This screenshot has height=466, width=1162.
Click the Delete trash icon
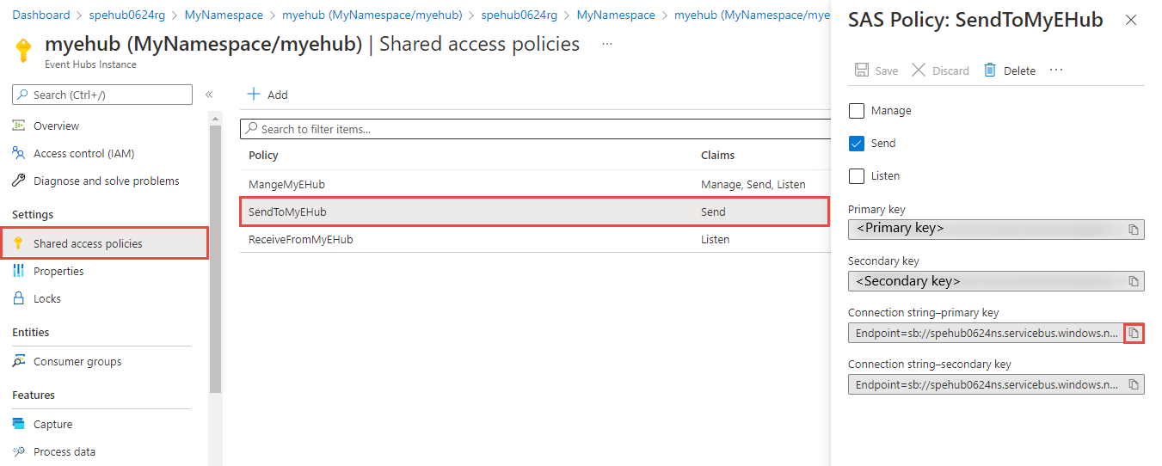(990, 71)
